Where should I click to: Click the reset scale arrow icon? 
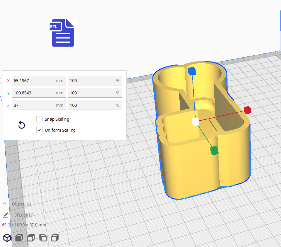tap(22, 125)
